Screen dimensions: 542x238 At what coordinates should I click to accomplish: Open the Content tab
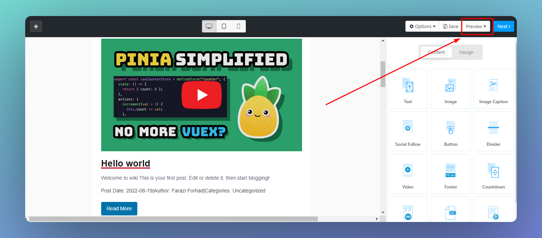pyautogui.click(x=436, y=52)
